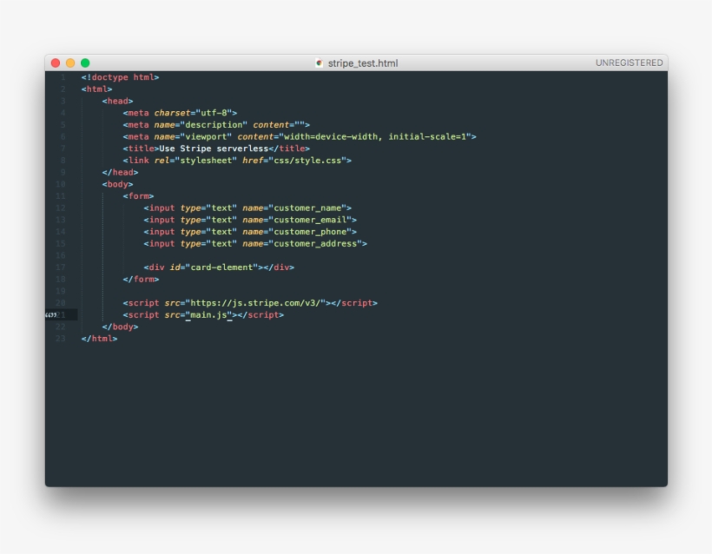The image size is (712, 554).
Task: Click the yellow minimize traffic light
Action: (x=69, y=63)
